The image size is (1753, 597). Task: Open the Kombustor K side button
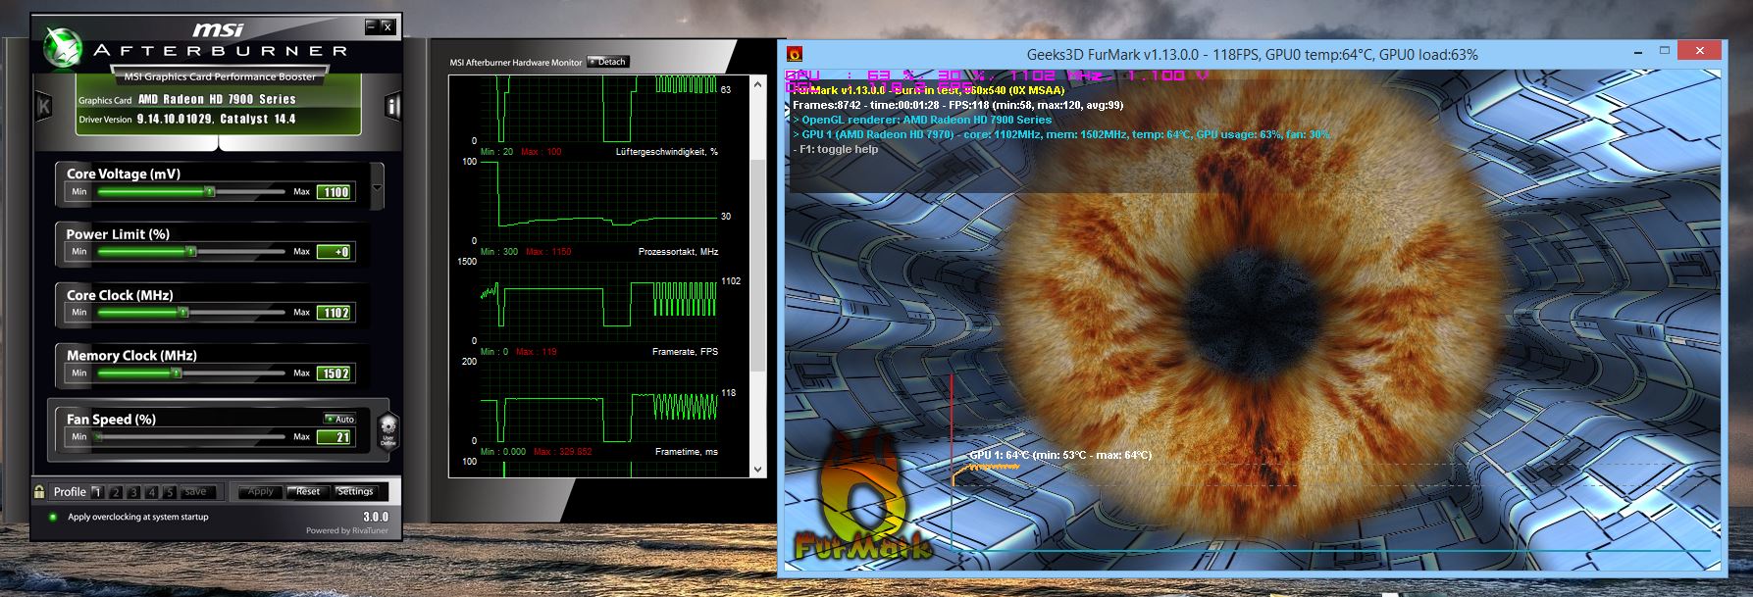click(x=43, y=105)
